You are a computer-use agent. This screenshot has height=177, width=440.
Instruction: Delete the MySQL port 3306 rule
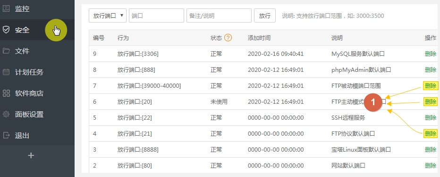[x=431, y=54]
